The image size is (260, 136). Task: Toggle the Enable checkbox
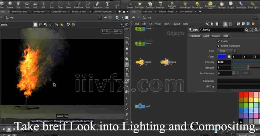tap(218, 41)
